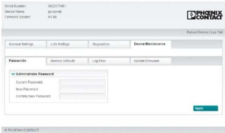Image resolution: width=225 pixels, height=133 pixels.
Task: Click the Serial Number label
Action: coord(15,6)
